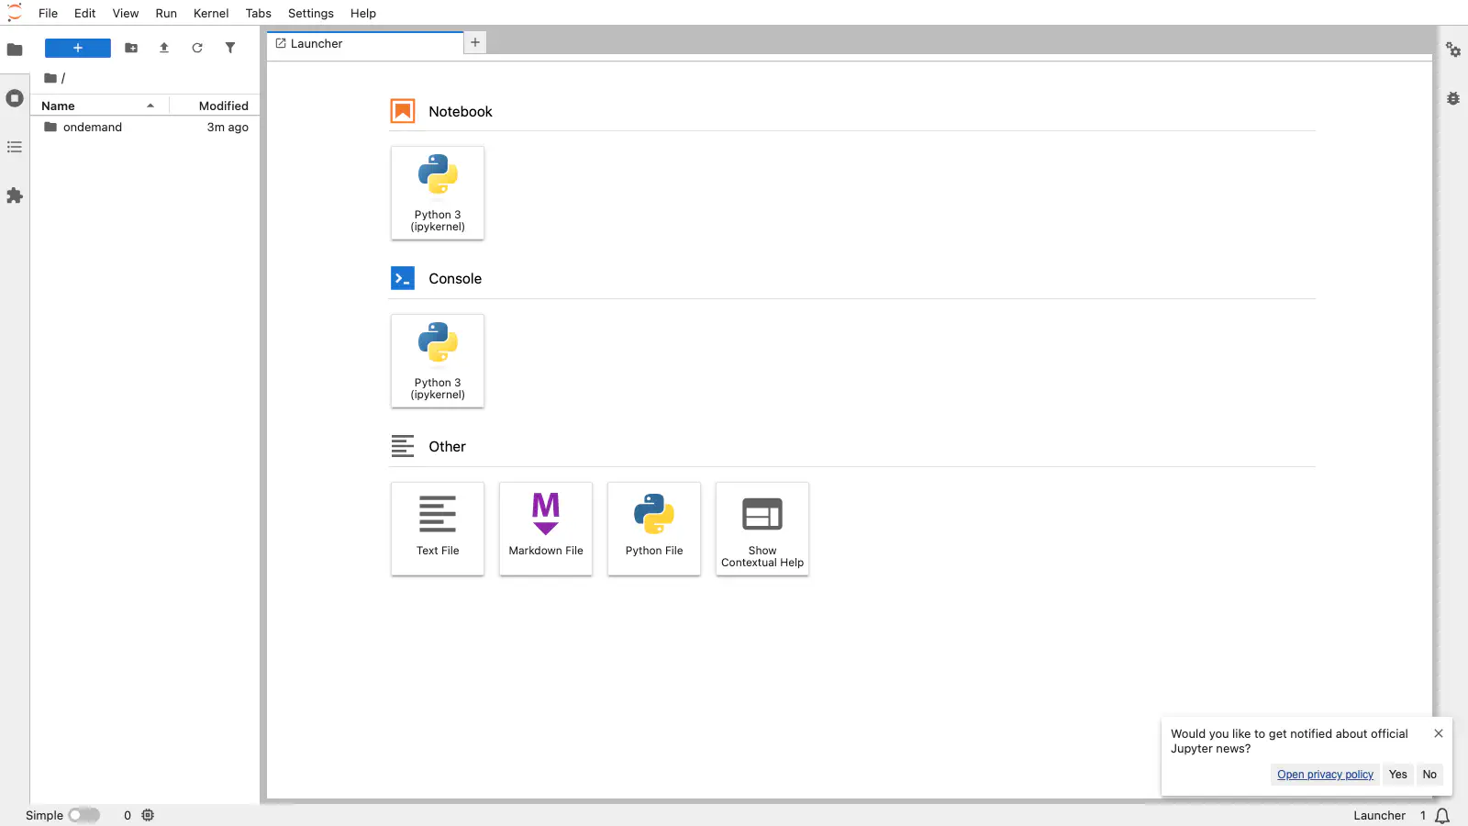
Task: Launch Python 3 console
Action: 438,361
